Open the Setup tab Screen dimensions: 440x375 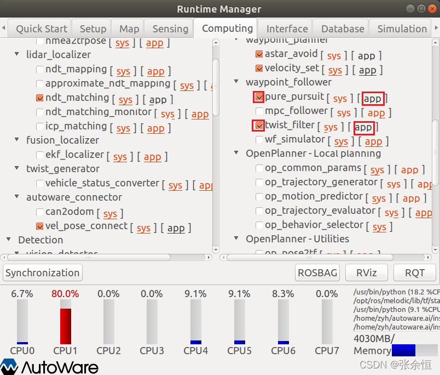point(91,29)
